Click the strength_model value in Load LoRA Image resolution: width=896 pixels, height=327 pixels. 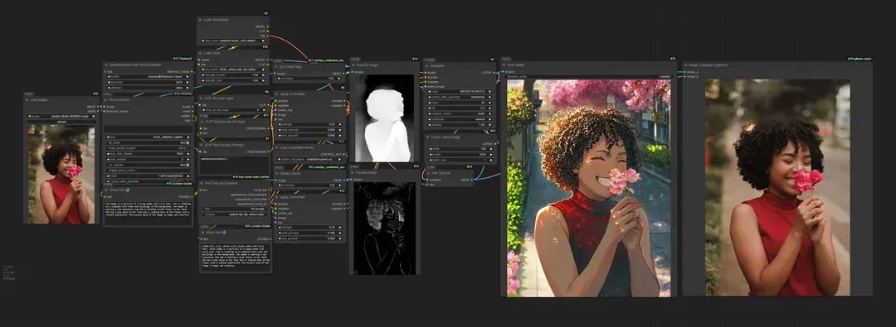233,75
